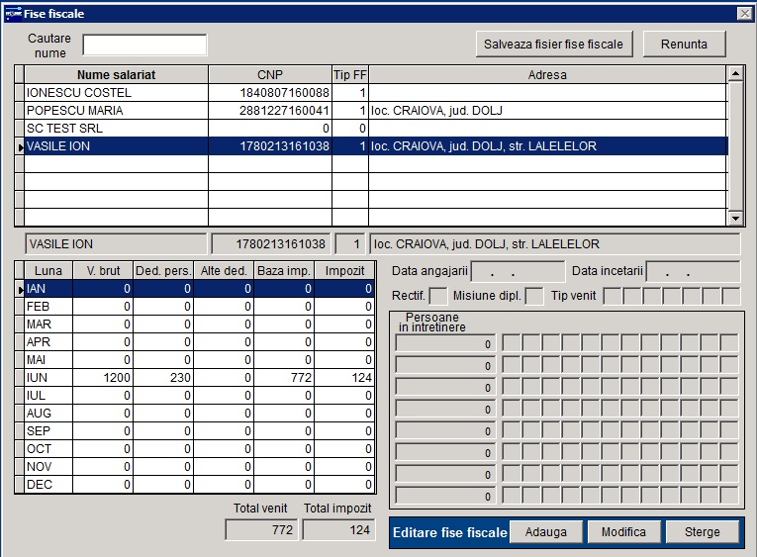Click the IUN Ded. pers. value 230
The image size is (757, 557).
(163, 378)
